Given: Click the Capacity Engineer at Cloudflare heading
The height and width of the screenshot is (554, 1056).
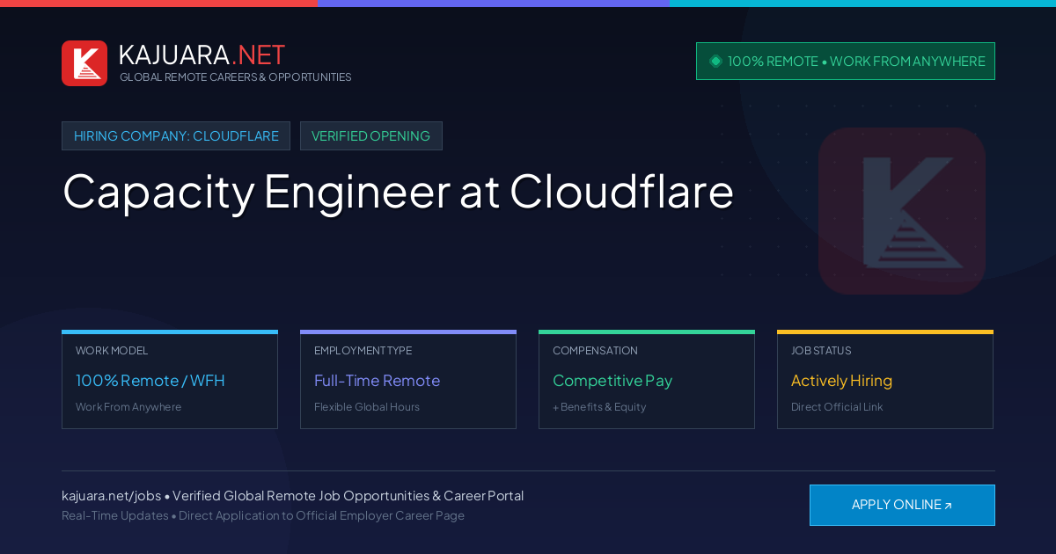Looking at the screenshot, I should [398, 191].
